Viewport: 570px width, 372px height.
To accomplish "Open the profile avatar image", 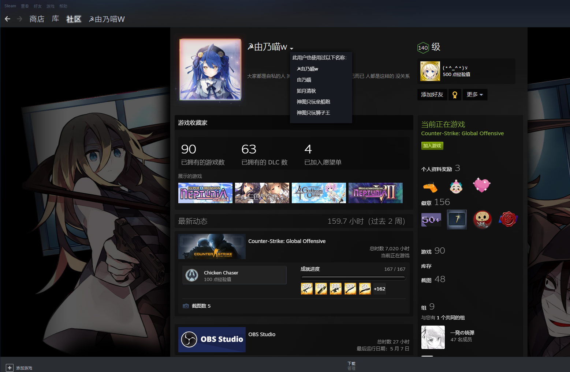I will [x=210, y=69].
